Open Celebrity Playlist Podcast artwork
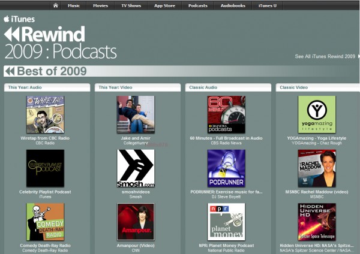 pos(45,168)
